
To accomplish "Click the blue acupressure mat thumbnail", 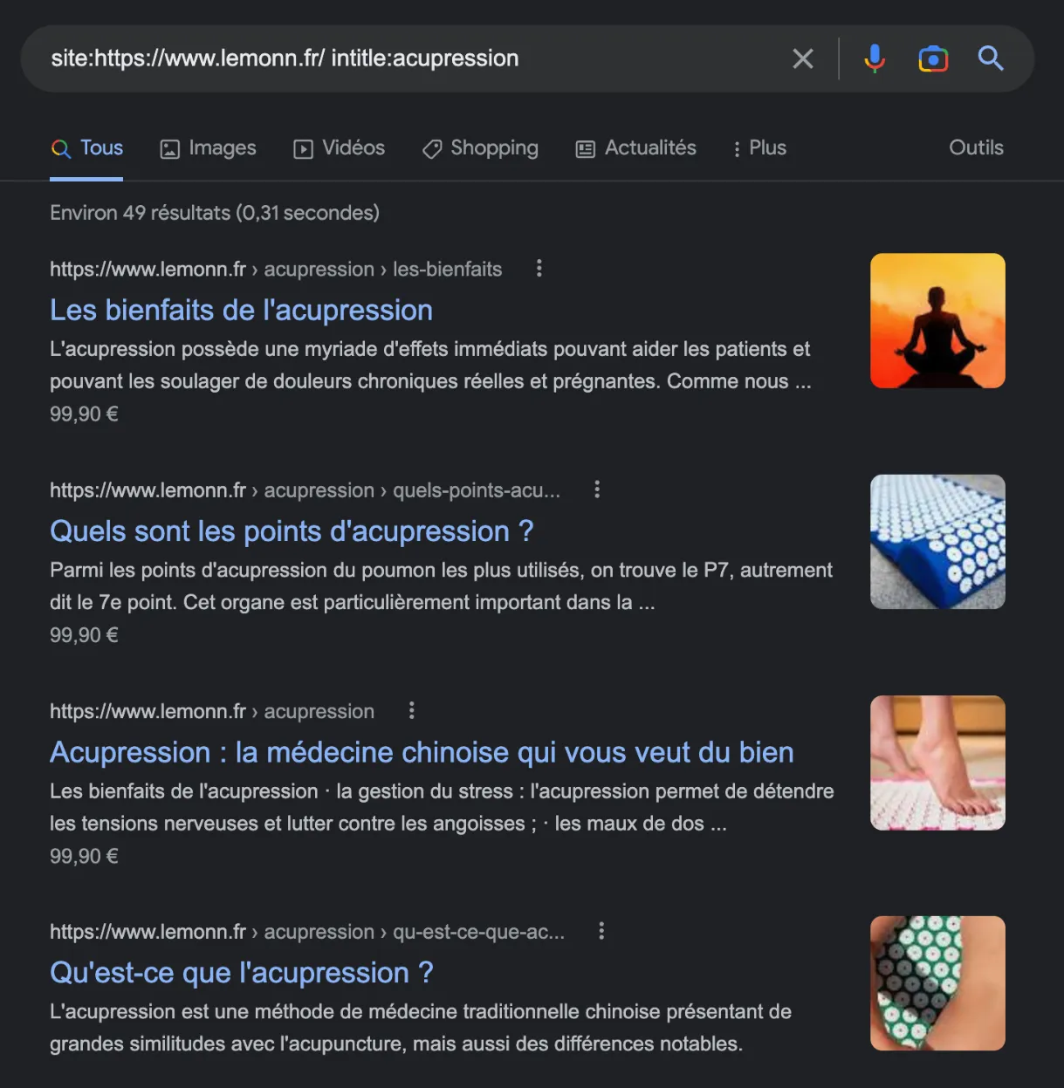I will [937, 542].
